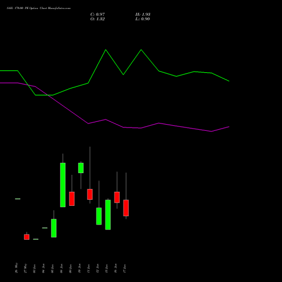
Task: Click the red candle above 17 Jun
Action: [126, 208]
